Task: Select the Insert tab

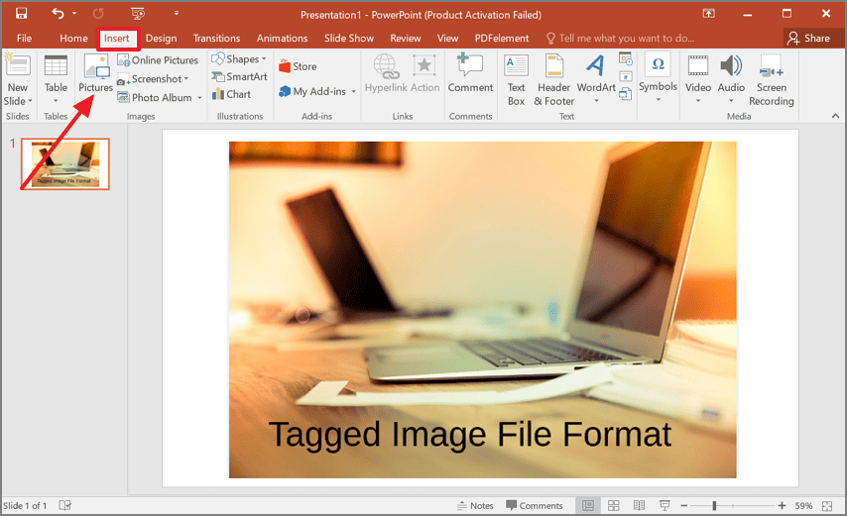Action: 117,39
